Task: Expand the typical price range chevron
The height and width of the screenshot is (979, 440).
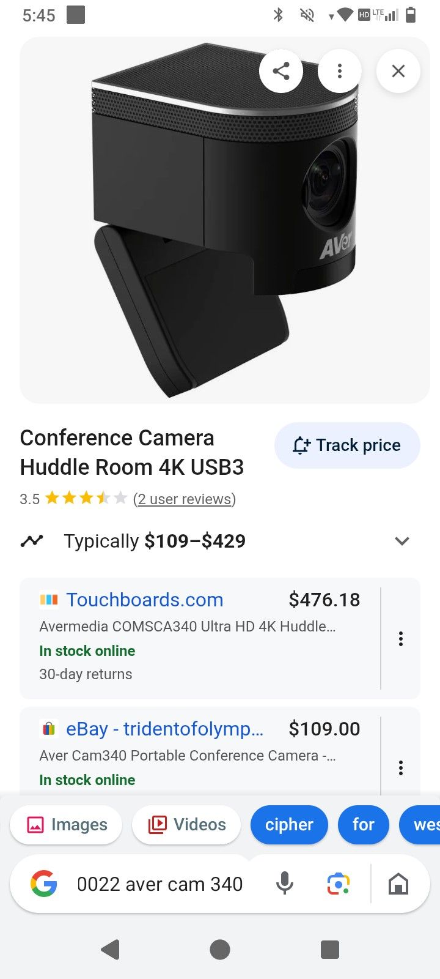Action: (402, 541)
